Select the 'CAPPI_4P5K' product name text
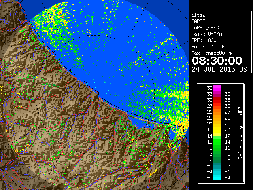253x190 pixels. [205, 28]
